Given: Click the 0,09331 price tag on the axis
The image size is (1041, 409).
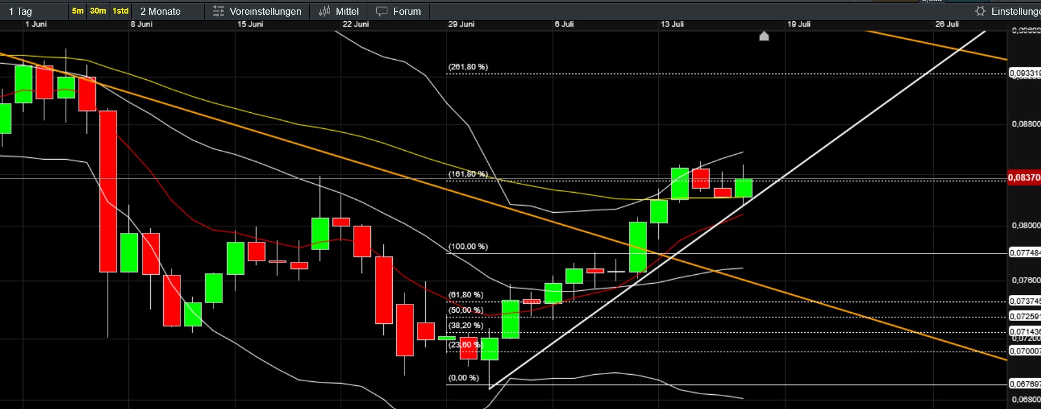Looking at the screenshot, I should point(1024,74).
